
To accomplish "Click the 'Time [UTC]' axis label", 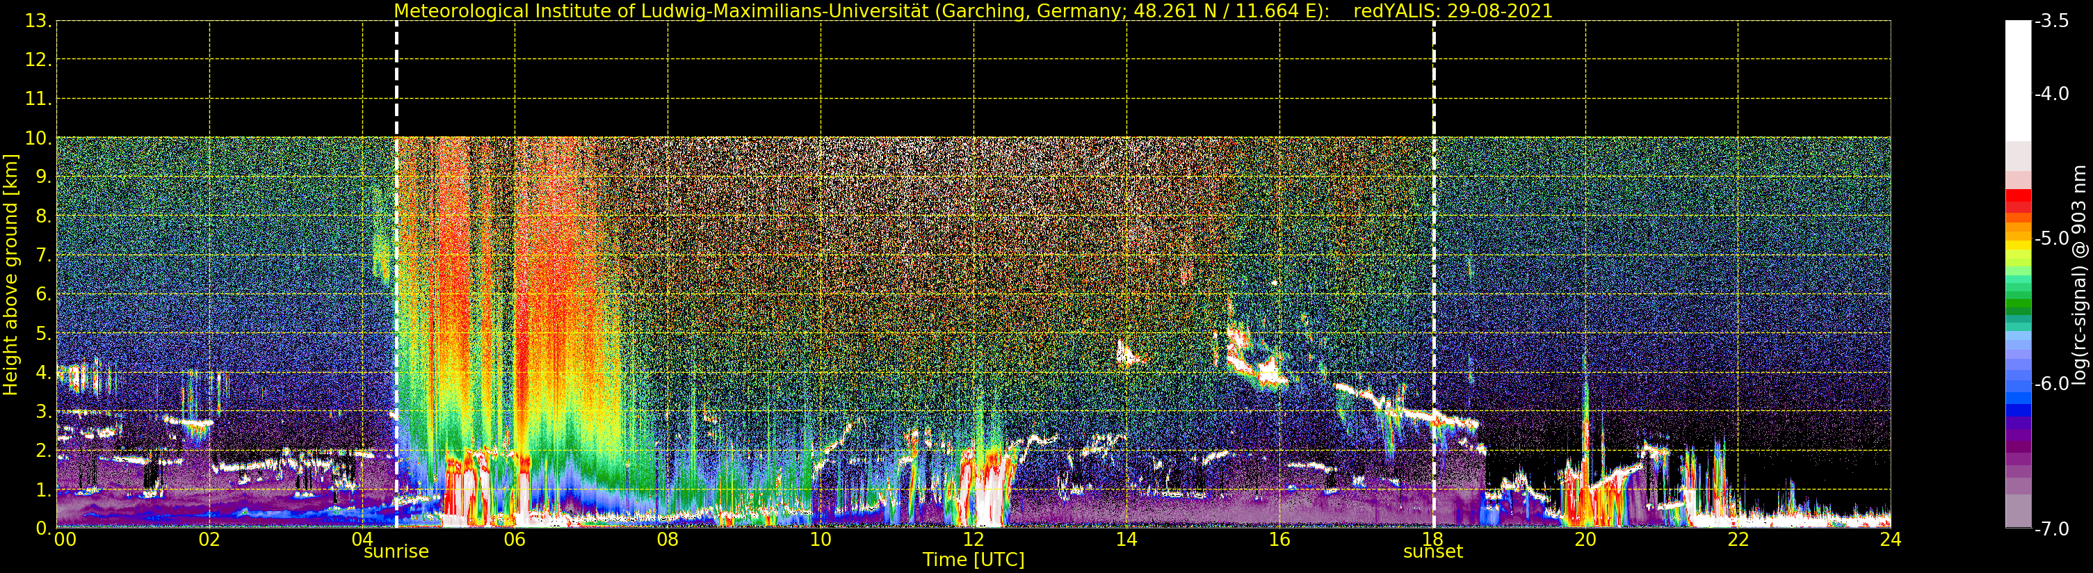I will 973,560.
